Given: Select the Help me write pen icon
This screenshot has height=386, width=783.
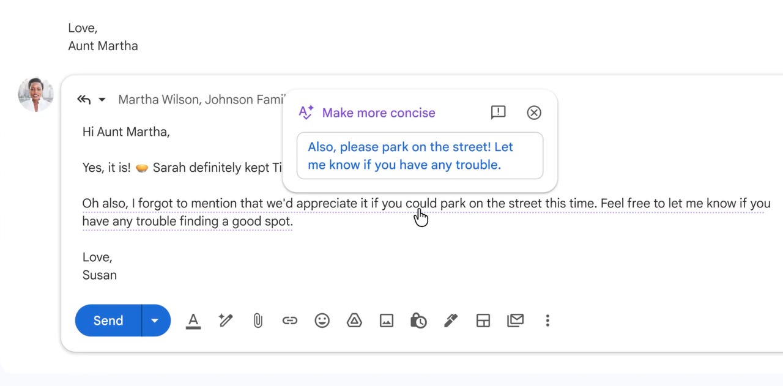Looking at the screenshot, I should (225, 321).
